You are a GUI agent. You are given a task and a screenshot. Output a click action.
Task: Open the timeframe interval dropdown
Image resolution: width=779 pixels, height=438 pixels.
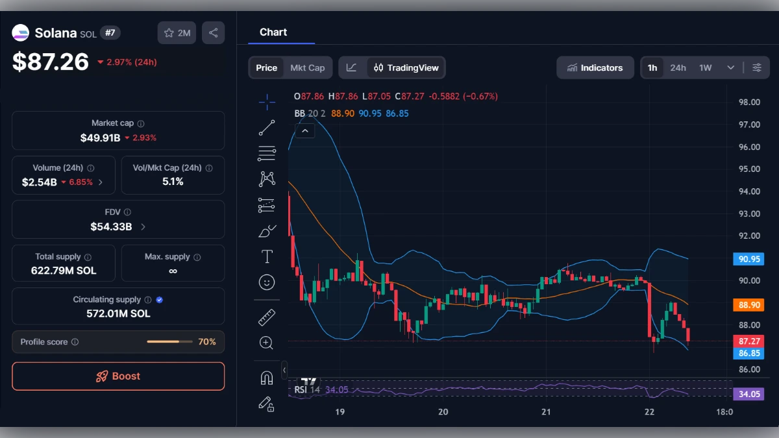coord(729,67)
